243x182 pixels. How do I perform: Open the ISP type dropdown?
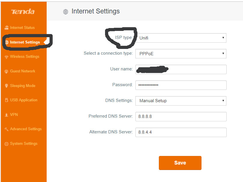coord(181,38)
